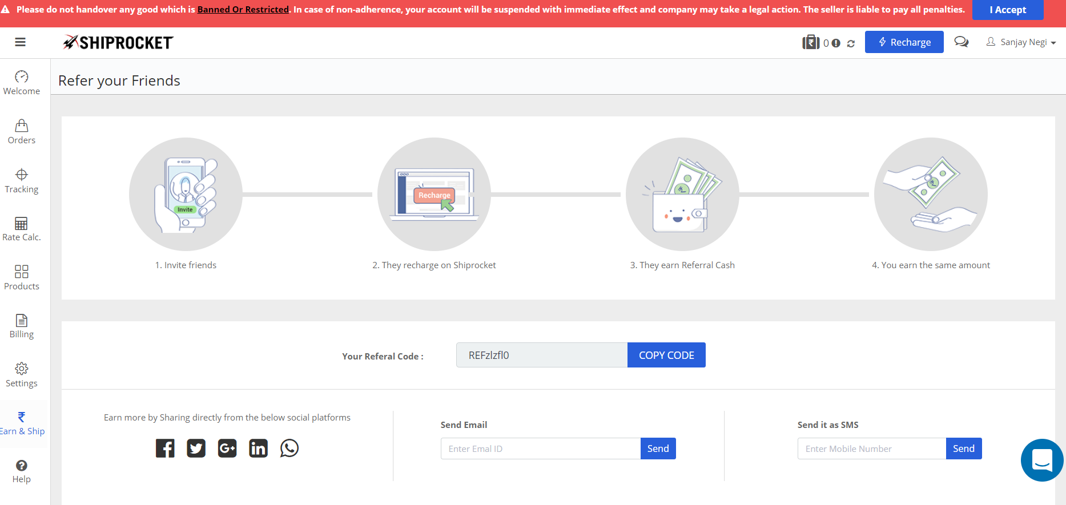
Task: Focus the Enter Email ID field
Action: [x=540, y=449]
